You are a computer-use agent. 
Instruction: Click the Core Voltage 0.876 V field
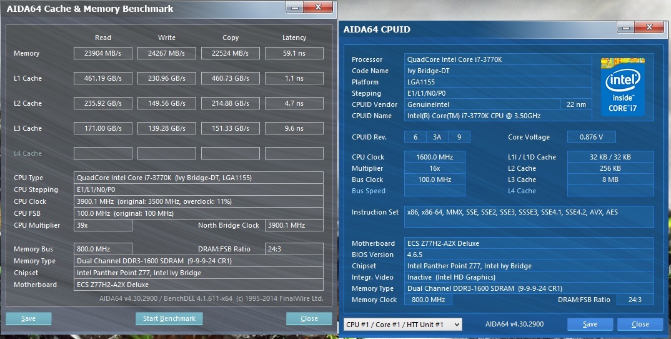pyautogui.click(x=592, y=137)
